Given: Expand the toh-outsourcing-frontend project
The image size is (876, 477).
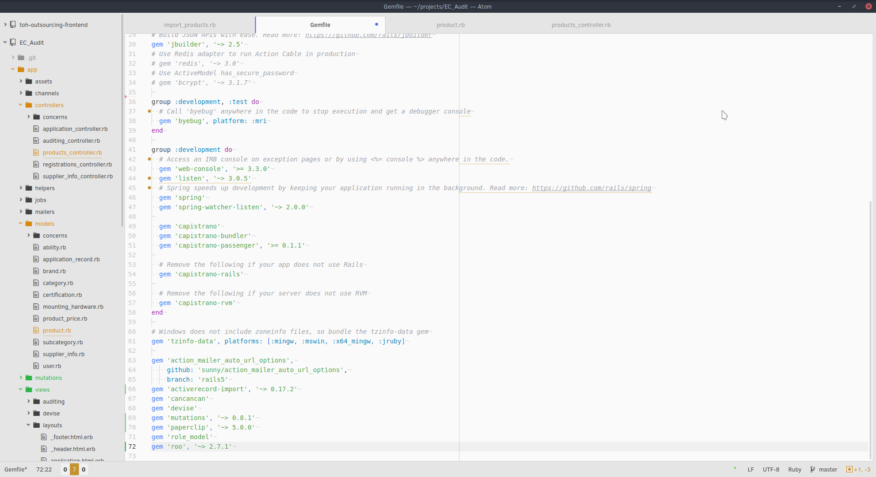Looking at the screenshot, I should pyautogui.click(x=5, y=25).
